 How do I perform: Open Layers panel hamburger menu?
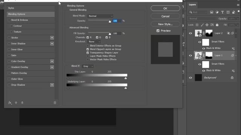(x=238, y=5)
